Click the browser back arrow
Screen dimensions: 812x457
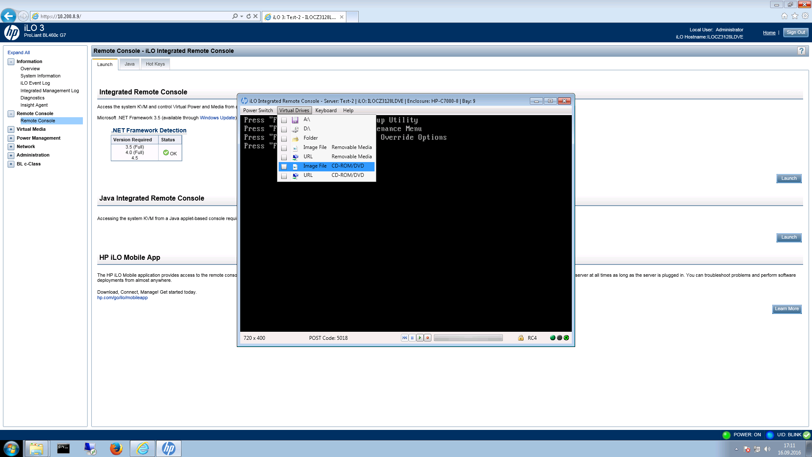[8, 16]
